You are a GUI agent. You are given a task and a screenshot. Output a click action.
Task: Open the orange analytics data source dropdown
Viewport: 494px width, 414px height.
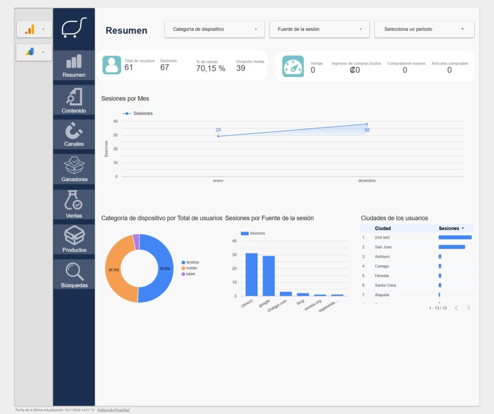[x=34, y=29]
